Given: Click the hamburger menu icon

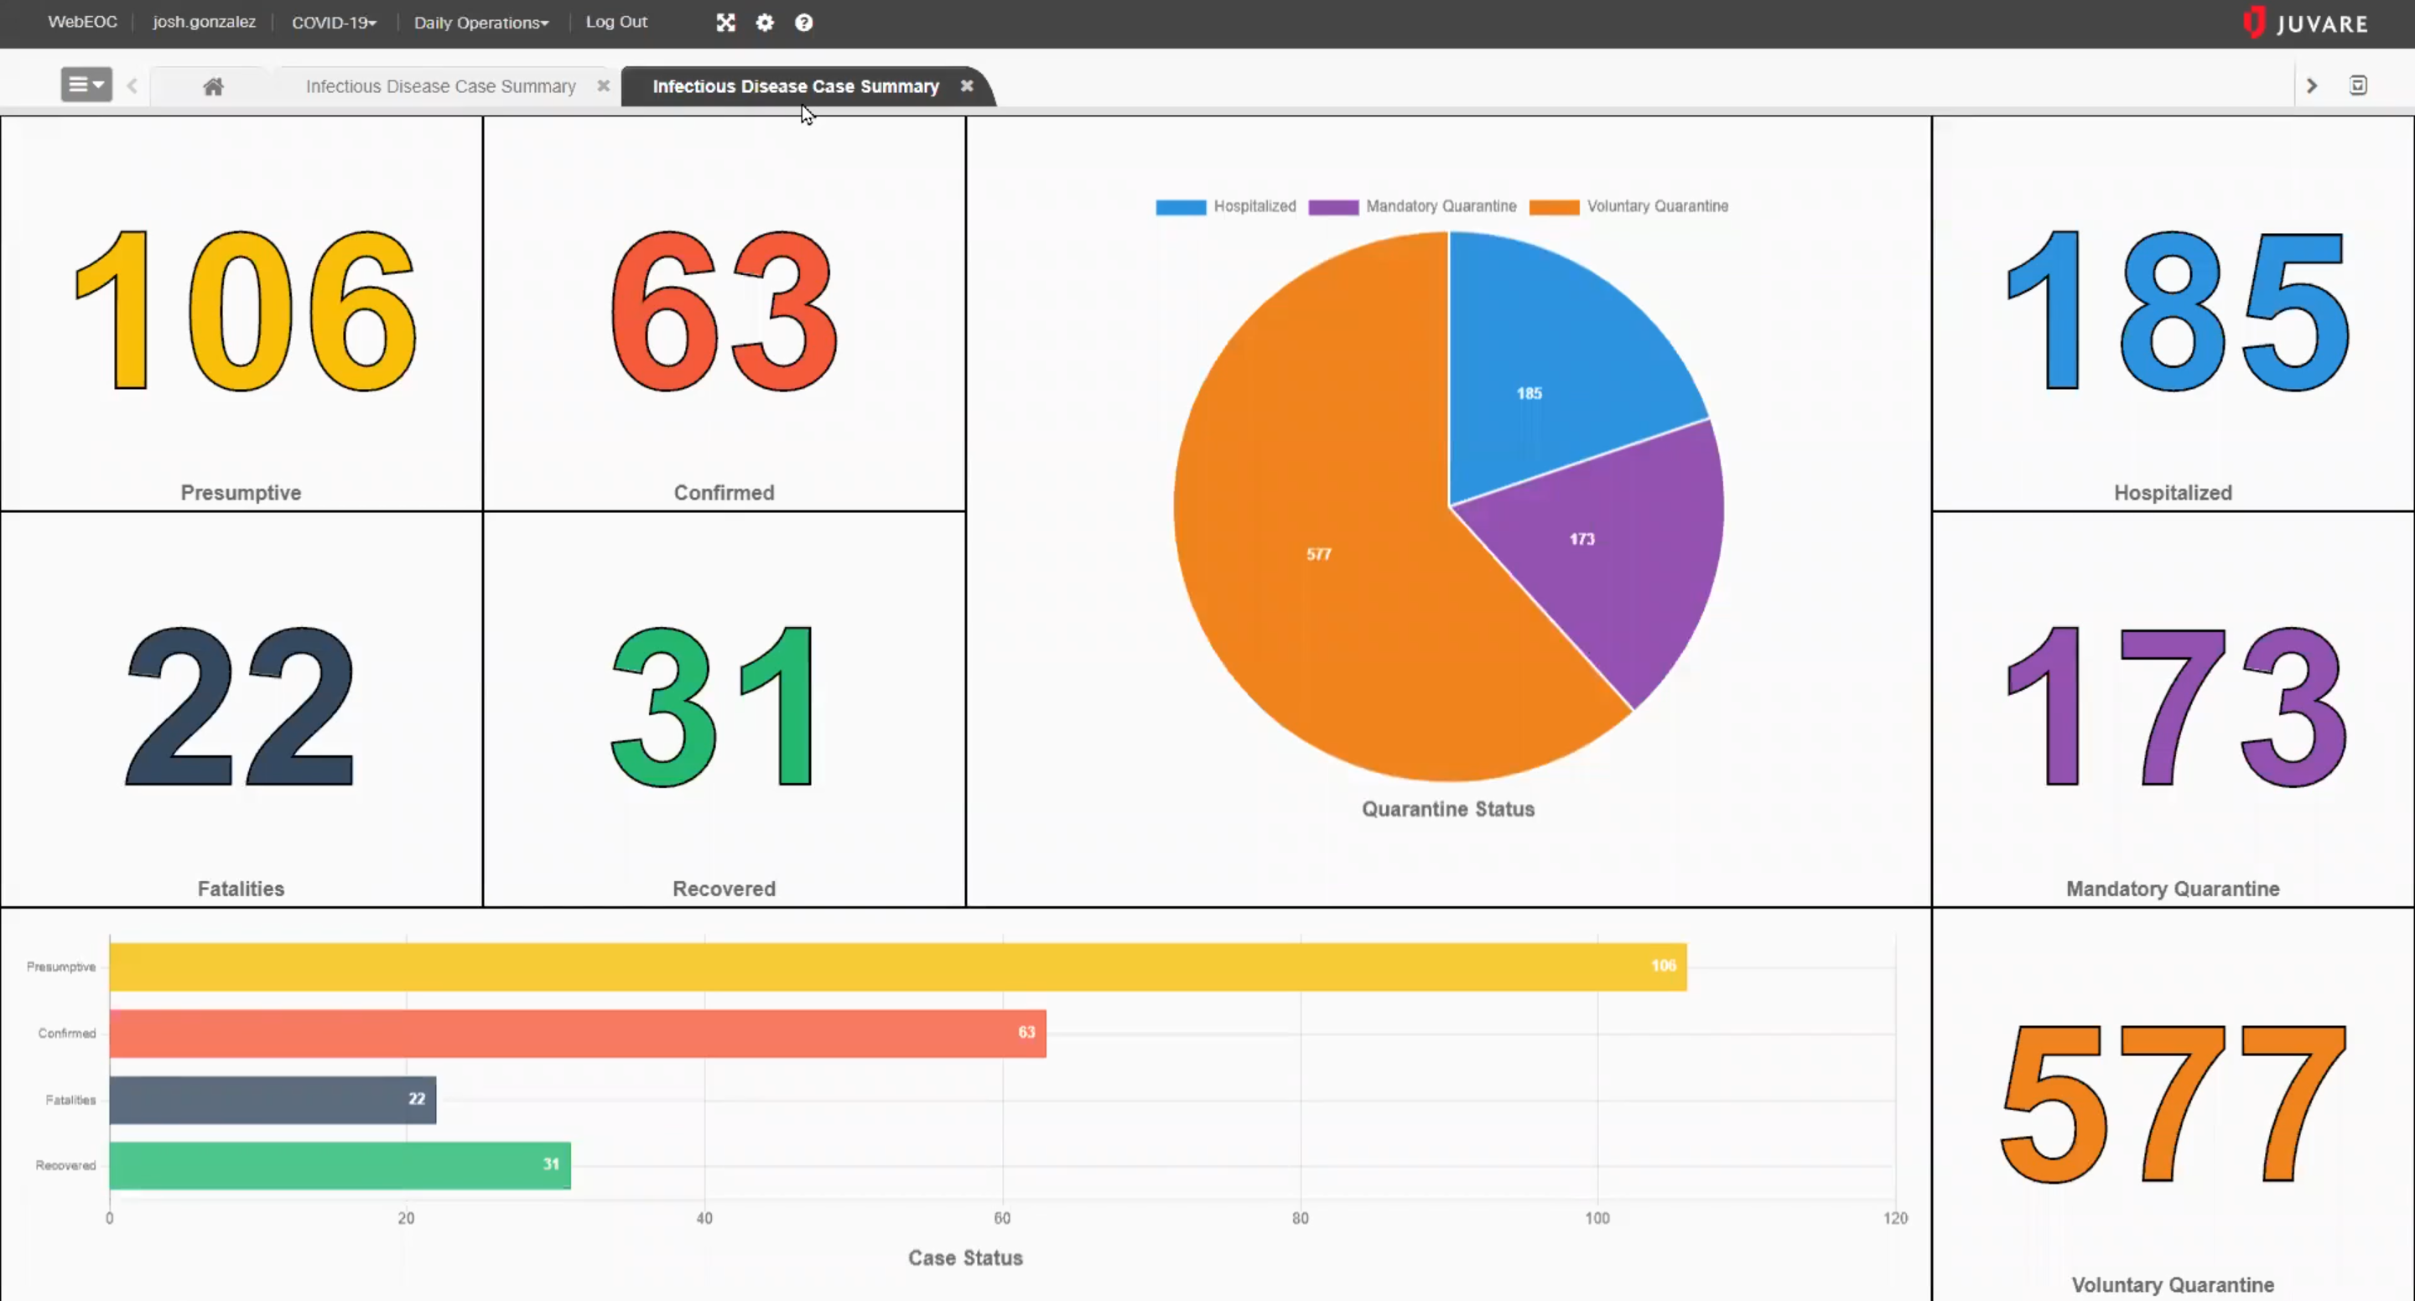Looking at the screenshot, I should tap(85, 85).
